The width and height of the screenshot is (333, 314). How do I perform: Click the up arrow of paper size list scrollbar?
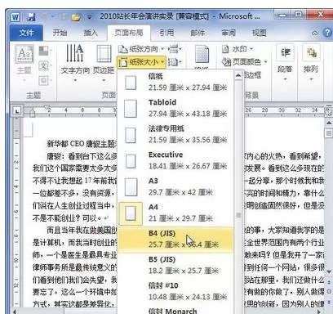pyautogui.click(x=238, y=75)
